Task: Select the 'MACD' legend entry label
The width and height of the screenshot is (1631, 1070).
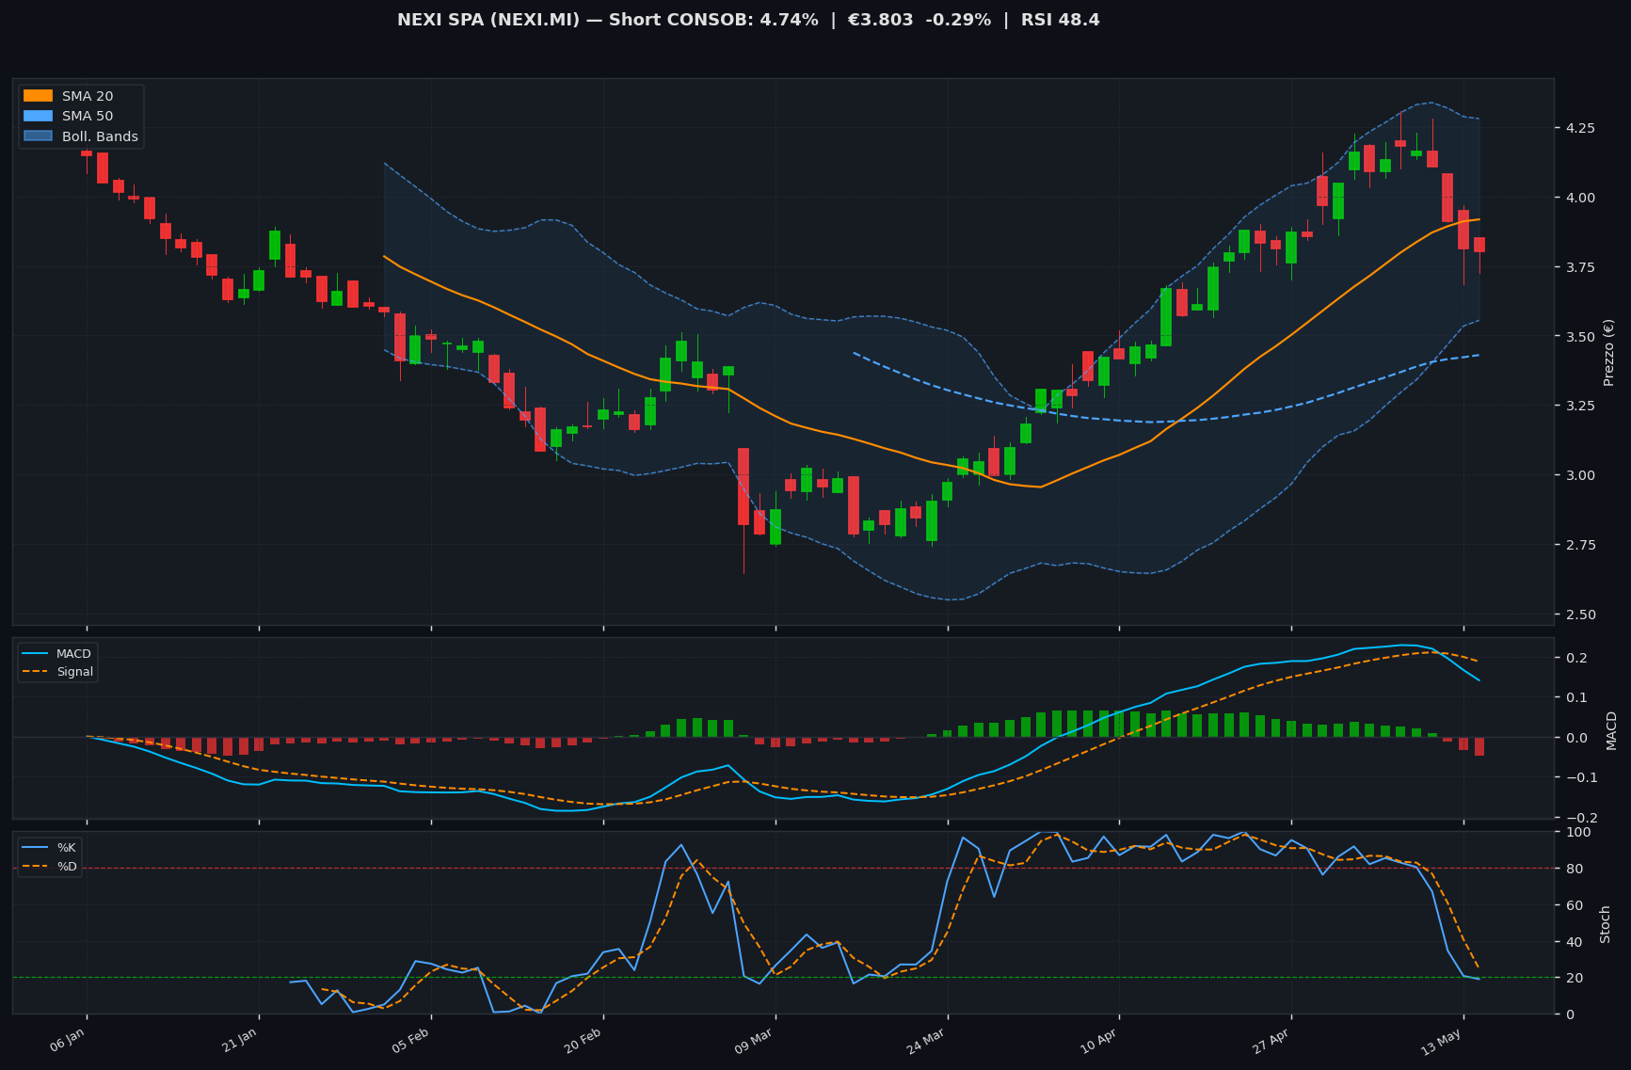Action: click(73, 654)
